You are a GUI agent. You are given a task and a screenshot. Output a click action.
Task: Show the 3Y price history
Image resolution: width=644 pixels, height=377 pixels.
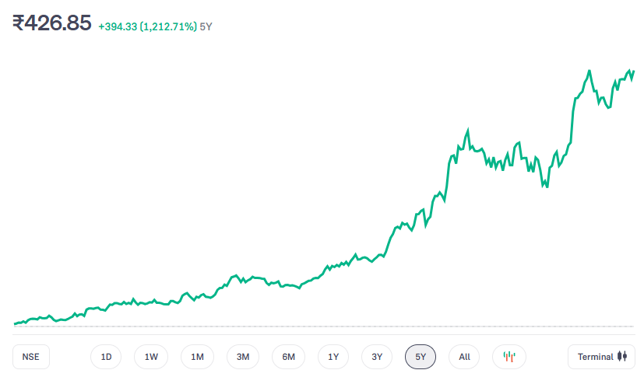(x=377, y=357)
